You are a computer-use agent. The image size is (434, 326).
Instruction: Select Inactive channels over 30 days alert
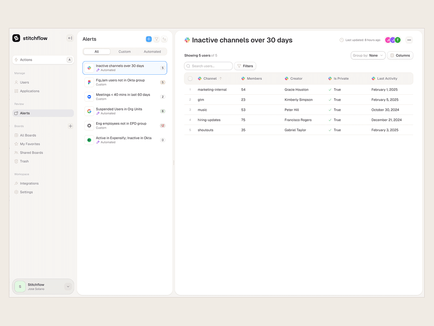125,68
